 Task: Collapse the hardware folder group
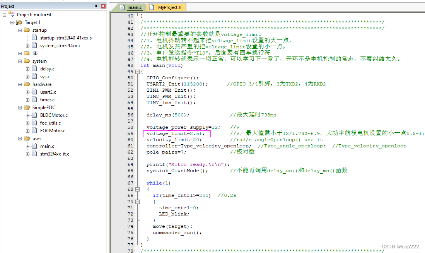[20, 84]
